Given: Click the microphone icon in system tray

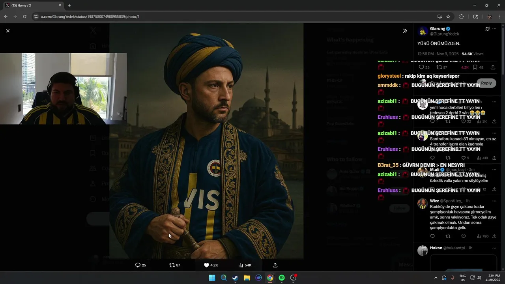Looking at the screenshot, I should 453,278.
